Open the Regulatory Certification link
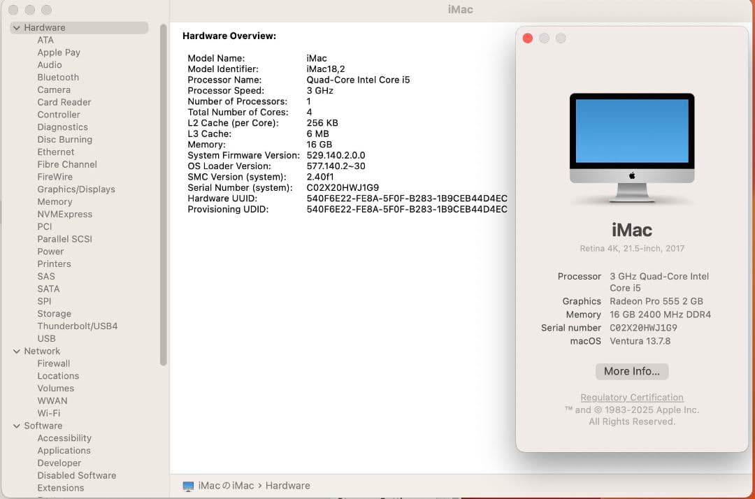755x499 pixels. point(631,397)
